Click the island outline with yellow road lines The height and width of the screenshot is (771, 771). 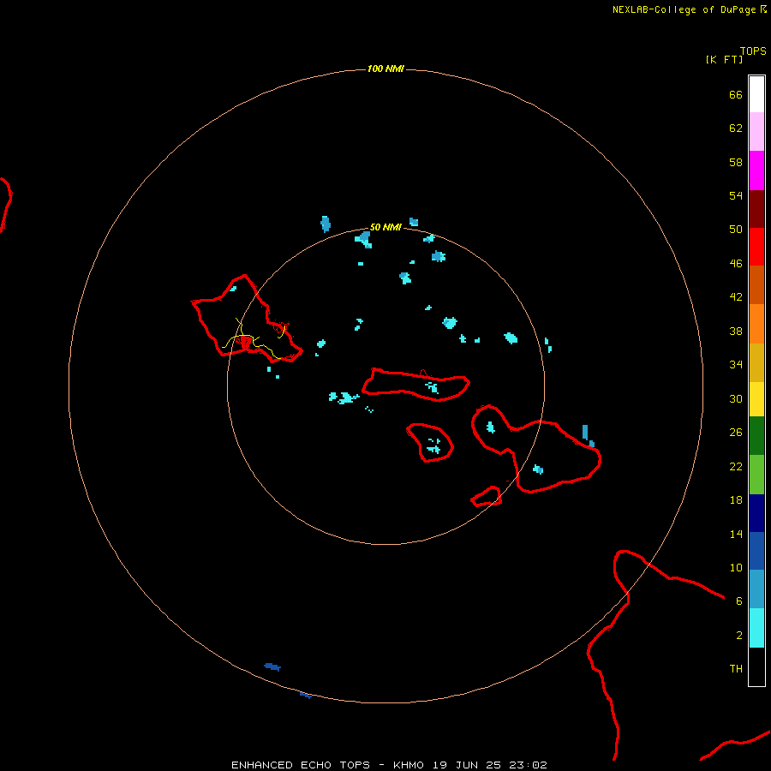(x=247, y=319)
